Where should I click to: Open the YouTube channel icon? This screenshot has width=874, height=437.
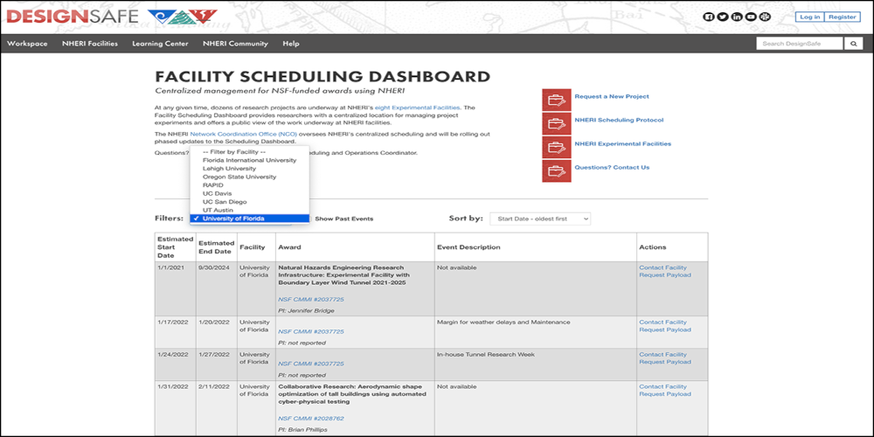click(x=751, y=17)
